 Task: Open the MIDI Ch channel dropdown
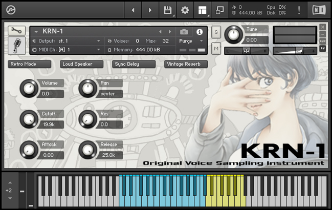98,50
